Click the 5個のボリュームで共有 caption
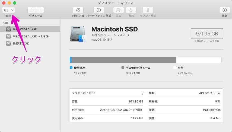232x132 pixels. [207, 41]
